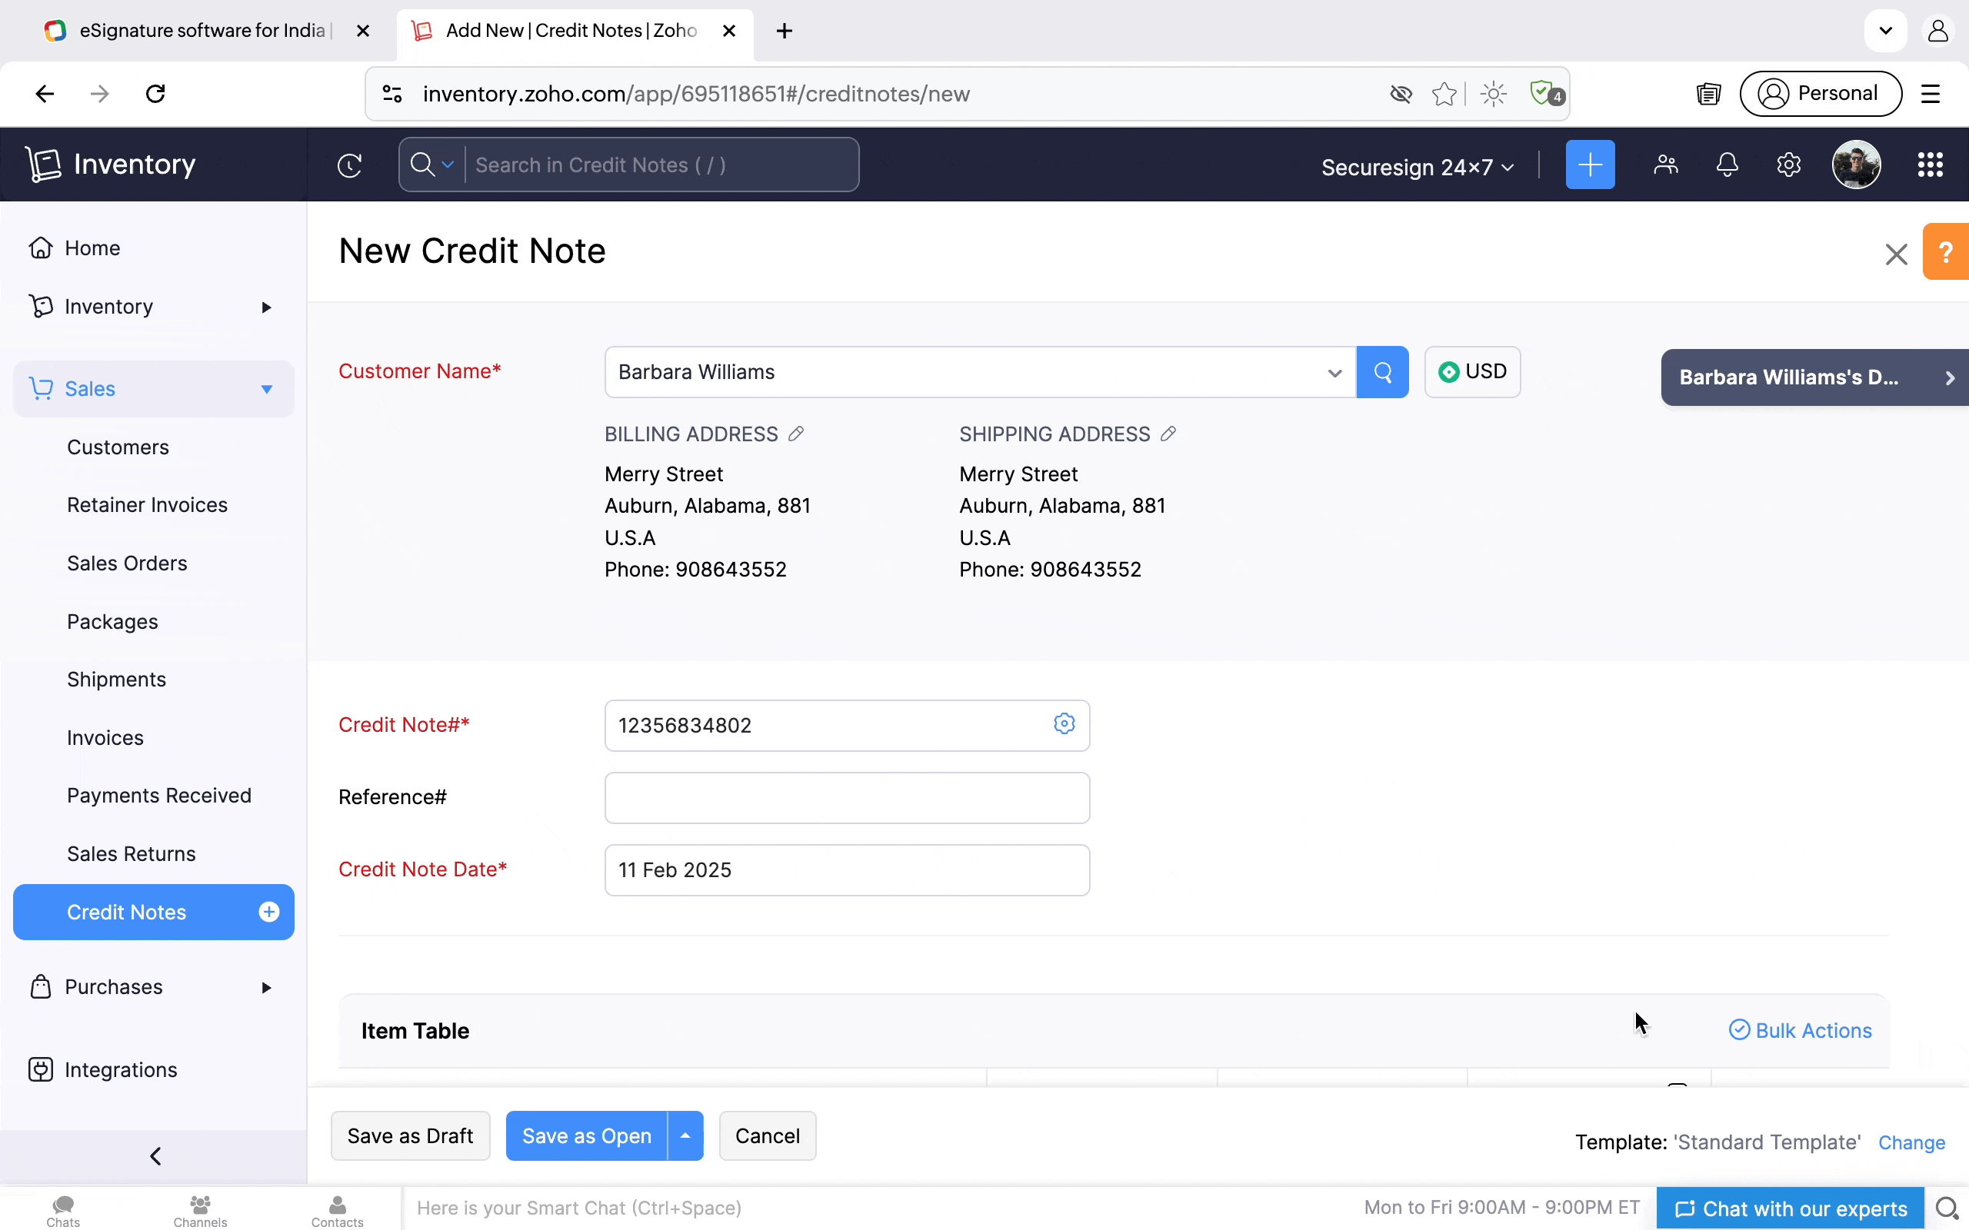Edit shipping address with pencil icon

pyautogui.click(x=1168, y=434)
